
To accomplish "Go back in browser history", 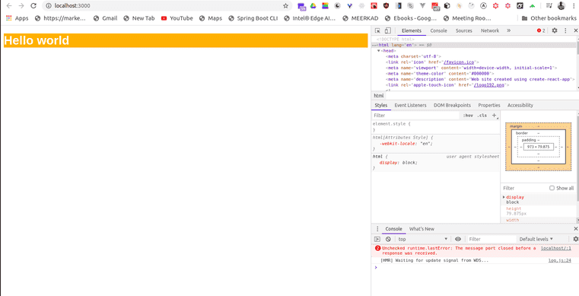I will (9, 5).
